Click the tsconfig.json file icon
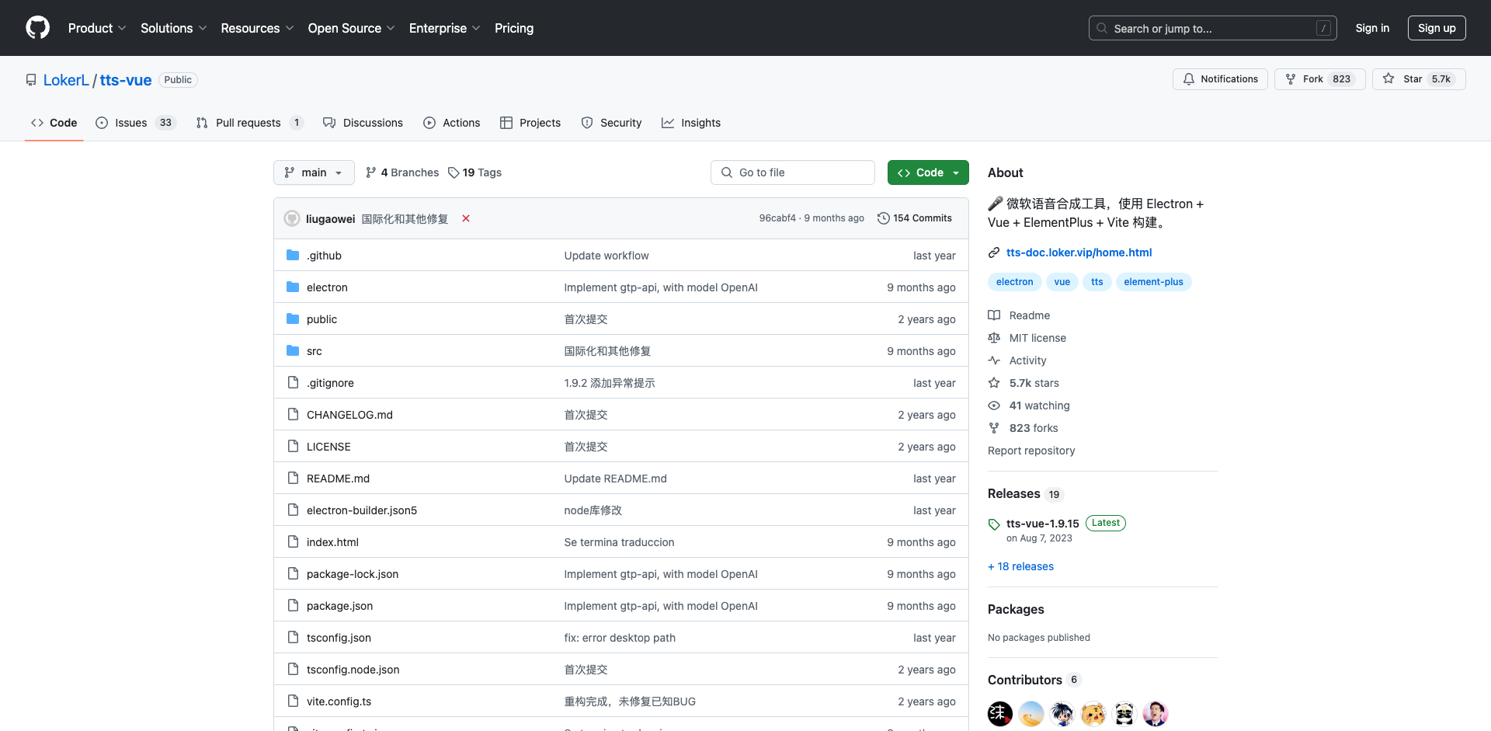 click(x=293, y=637)
